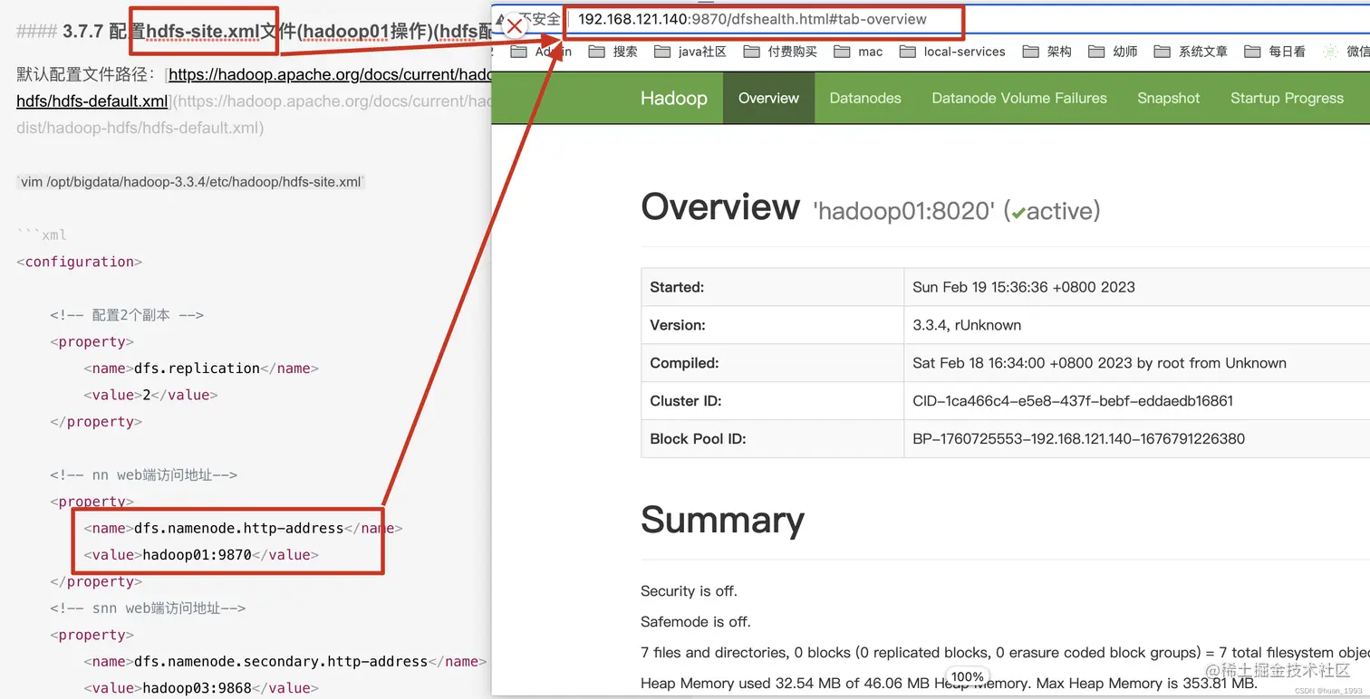Click the dfs.namenode.http-address name line

click(x=243, y=528)
